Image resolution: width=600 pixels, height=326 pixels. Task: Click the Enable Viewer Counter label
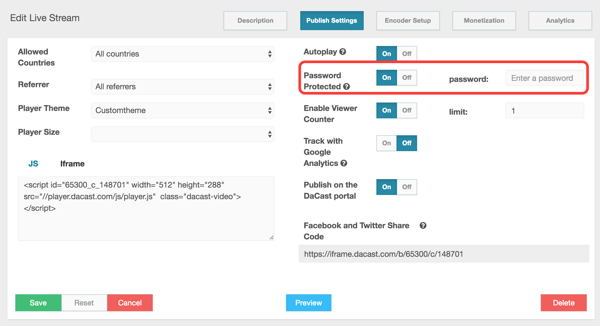(x=330, y=114)
